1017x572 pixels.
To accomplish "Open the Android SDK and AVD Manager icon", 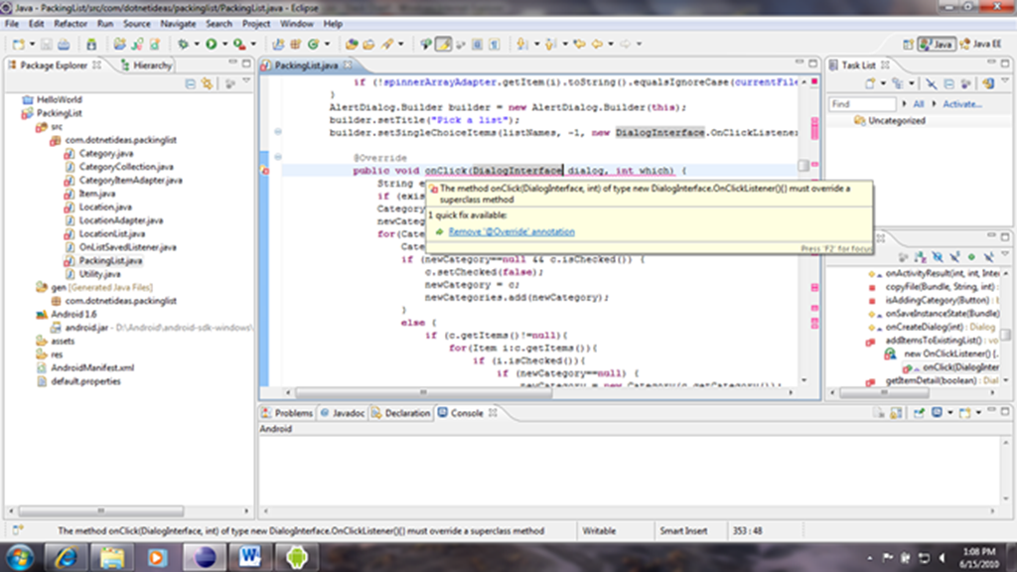I will point(91,44).
